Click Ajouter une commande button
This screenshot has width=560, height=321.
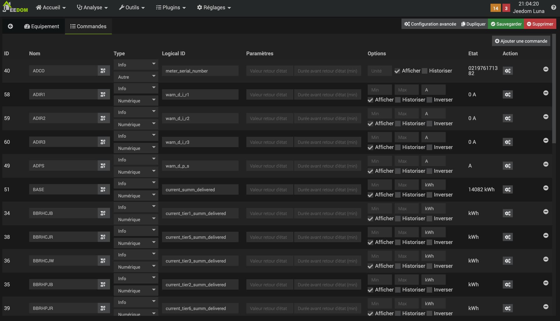point(521,41)
